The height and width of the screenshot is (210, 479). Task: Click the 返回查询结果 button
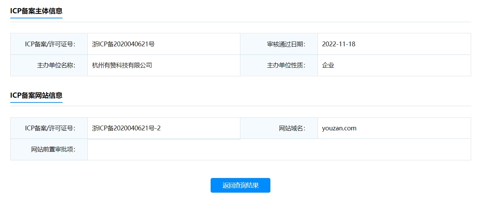[x=240, y=185]
